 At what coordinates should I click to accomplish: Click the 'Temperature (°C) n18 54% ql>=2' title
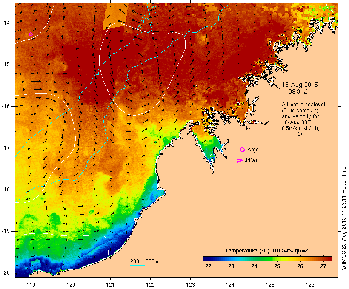(266, 251)
